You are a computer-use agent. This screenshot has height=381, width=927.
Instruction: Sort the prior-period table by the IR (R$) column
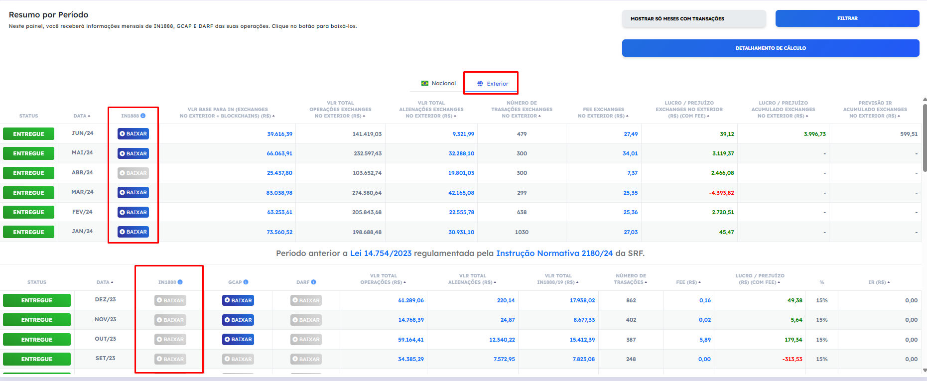coord(879,282)
